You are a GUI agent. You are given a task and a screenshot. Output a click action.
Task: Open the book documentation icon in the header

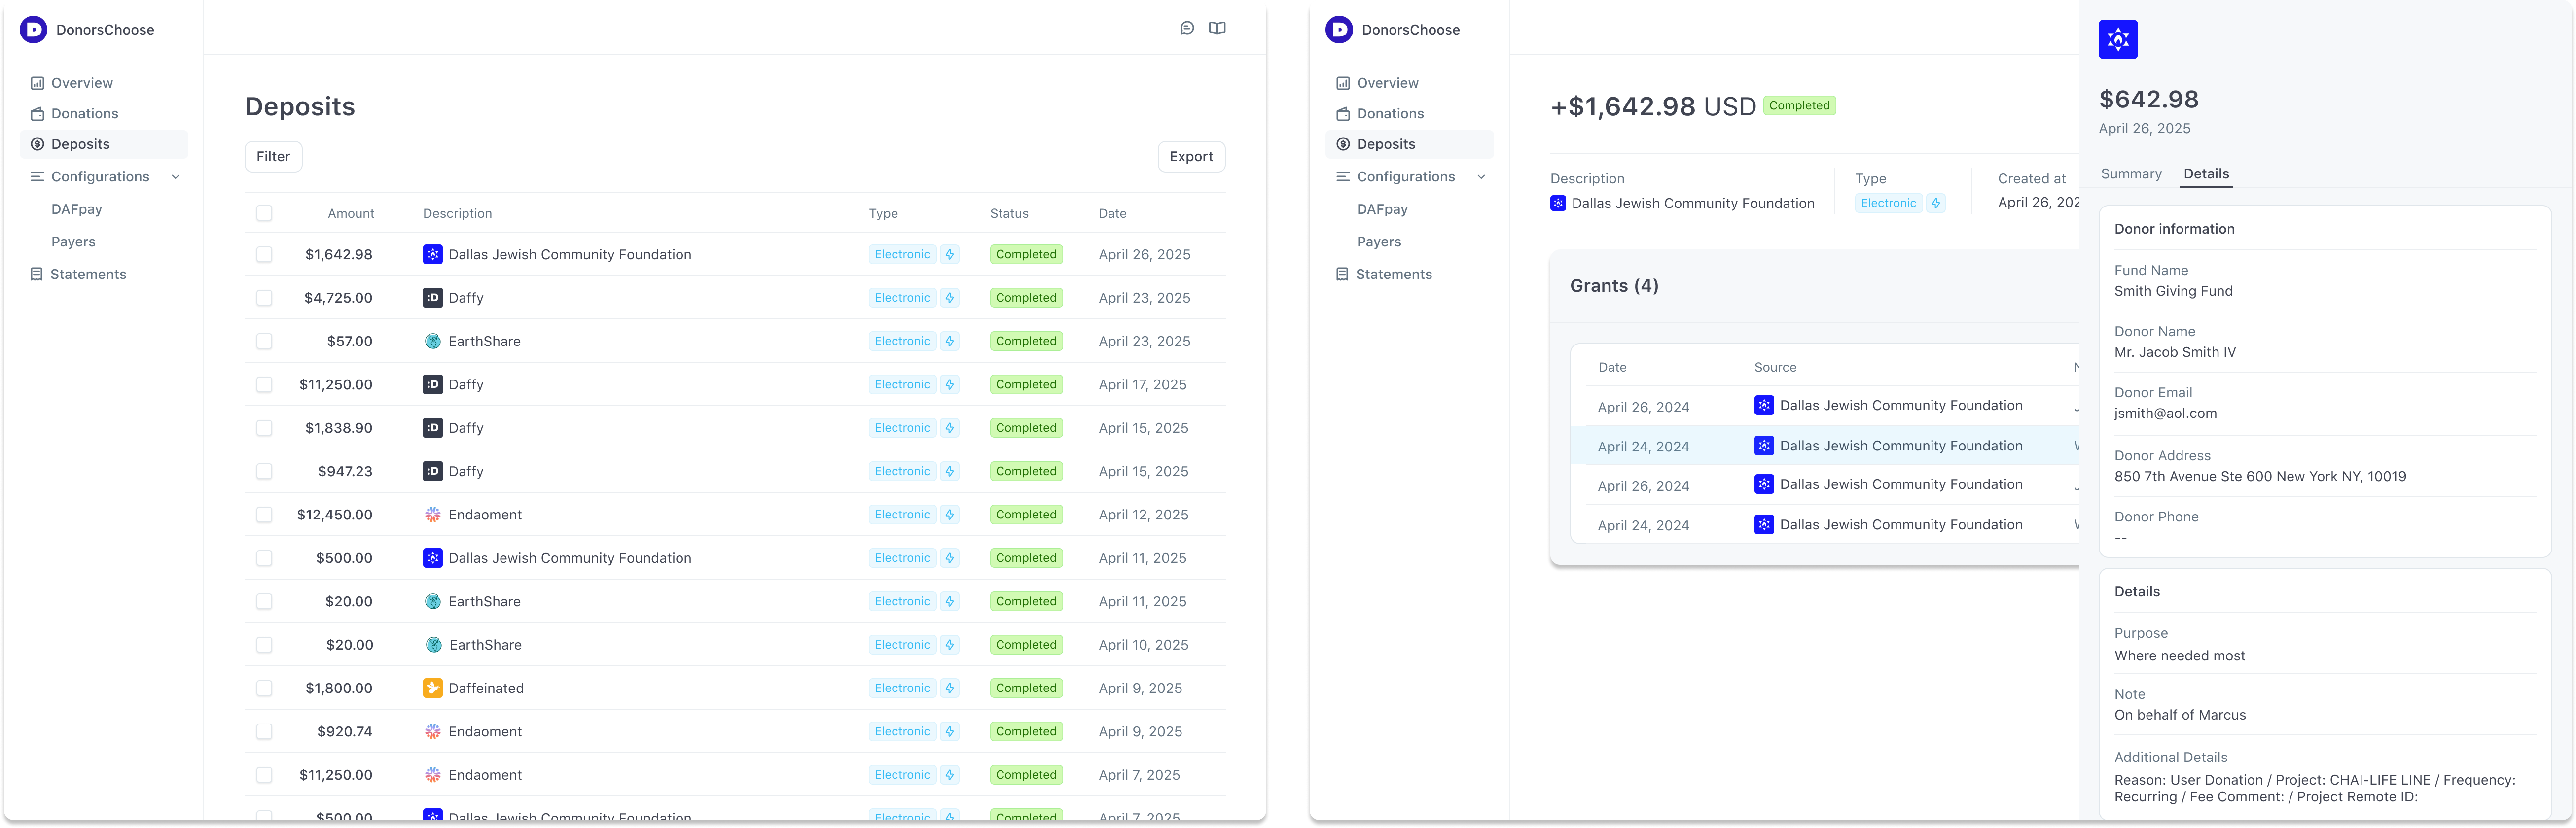(1217, 28)
